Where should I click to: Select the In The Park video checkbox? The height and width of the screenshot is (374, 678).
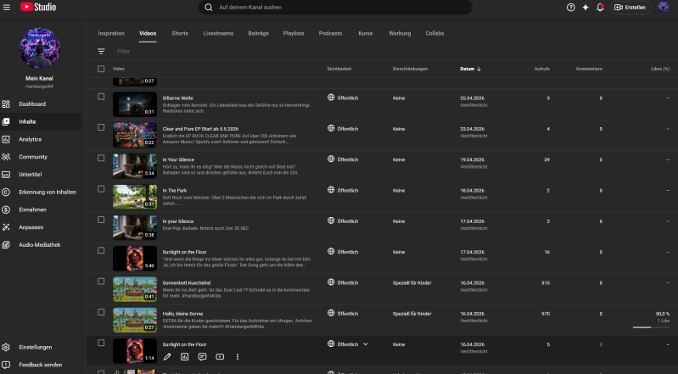(101, 190)
